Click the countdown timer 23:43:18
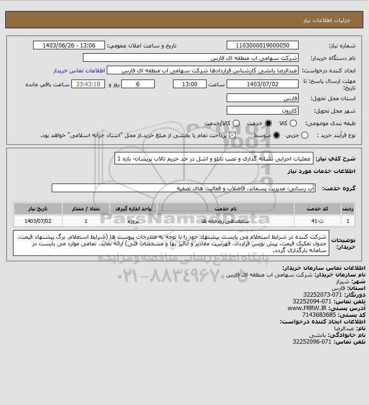The image size is (369, 405). point(88,84)
